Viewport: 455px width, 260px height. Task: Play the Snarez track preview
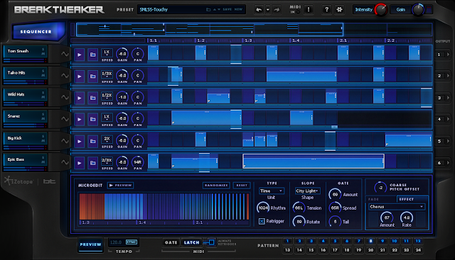tap(79, 120)
